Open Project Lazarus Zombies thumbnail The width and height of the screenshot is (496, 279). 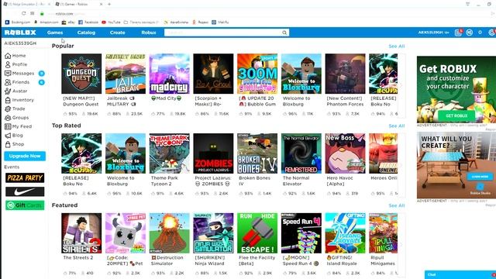pyautogui.click(x=213, y=153)
